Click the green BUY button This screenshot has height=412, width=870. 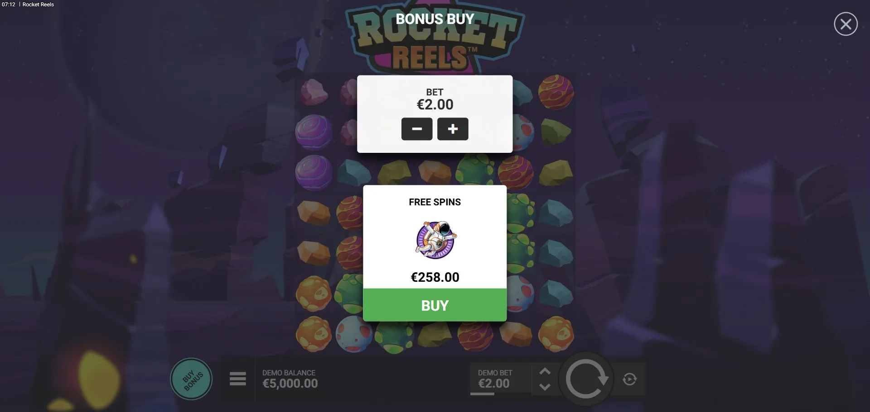coord(435,305)
